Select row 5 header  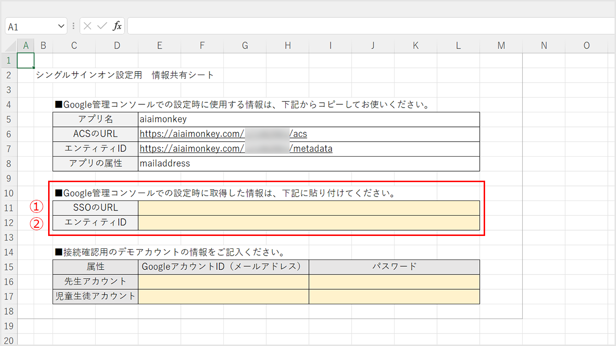(x=9, y=119)
